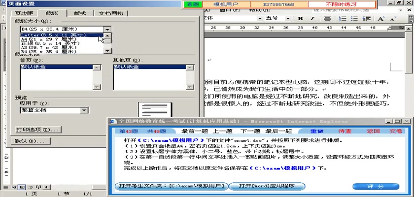Click 打开考生文件夹 button
This screenshot has height=197, width=414.
(x=171, y=186)
